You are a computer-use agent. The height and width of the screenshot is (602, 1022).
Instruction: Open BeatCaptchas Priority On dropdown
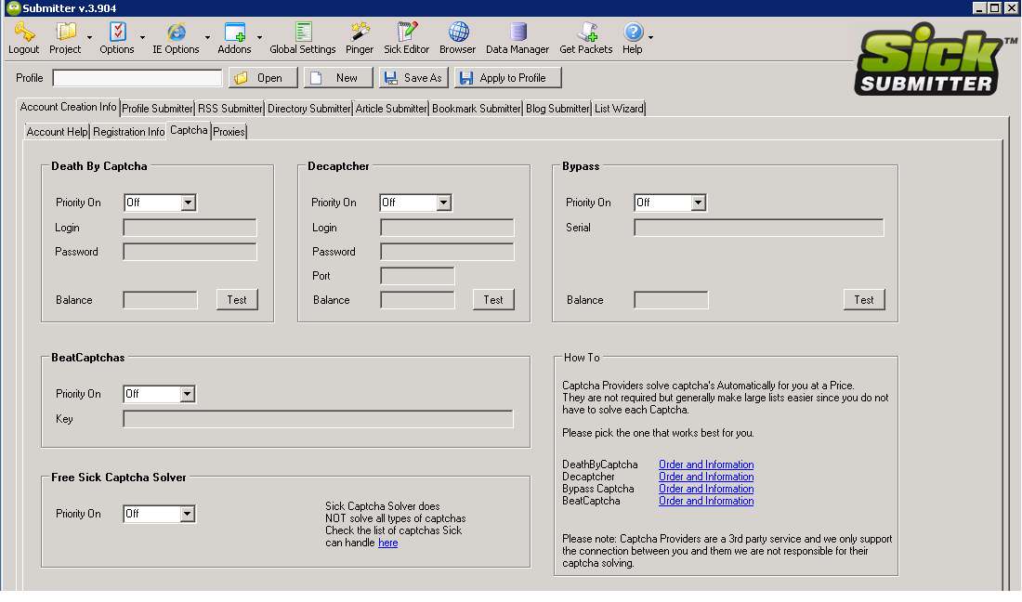coord(187,394)
